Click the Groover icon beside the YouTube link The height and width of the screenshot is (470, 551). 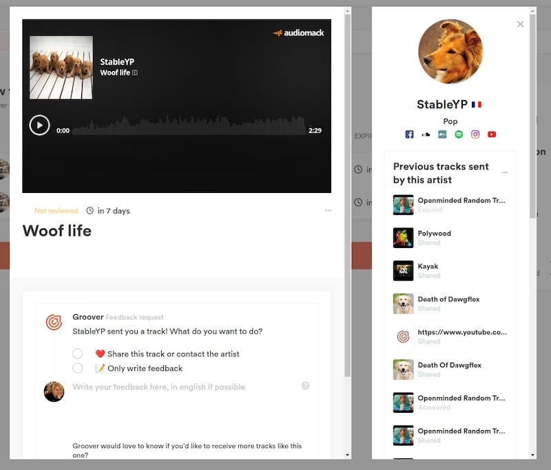coord(404,336)
